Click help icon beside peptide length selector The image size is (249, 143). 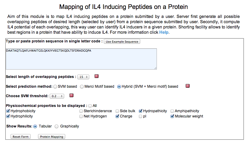96,76
